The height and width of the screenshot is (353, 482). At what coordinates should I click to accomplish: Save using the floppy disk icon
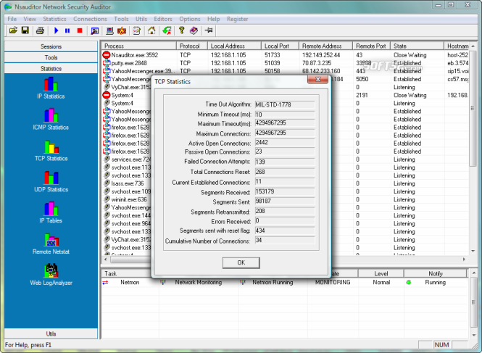(25, 30)
